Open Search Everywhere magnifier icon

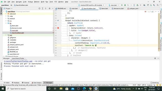click(x=158, y=5)
